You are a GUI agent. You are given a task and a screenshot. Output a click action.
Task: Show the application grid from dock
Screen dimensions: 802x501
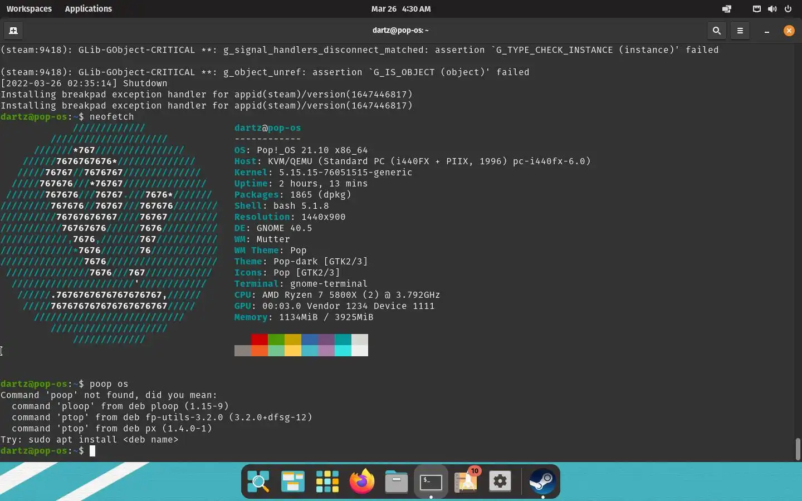[327, 482]
